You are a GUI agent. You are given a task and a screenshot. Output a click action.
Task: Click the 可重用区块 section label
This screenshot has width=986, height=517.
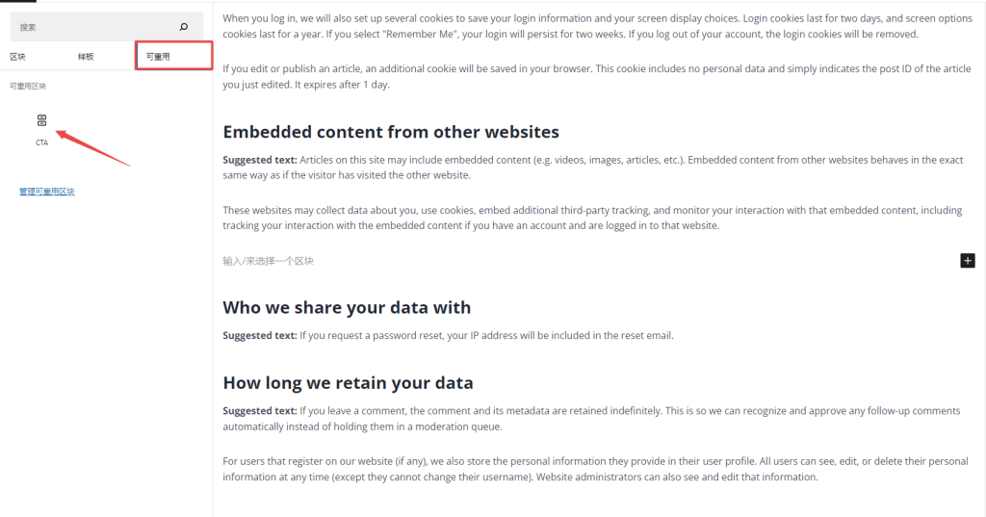pos(28,87)
